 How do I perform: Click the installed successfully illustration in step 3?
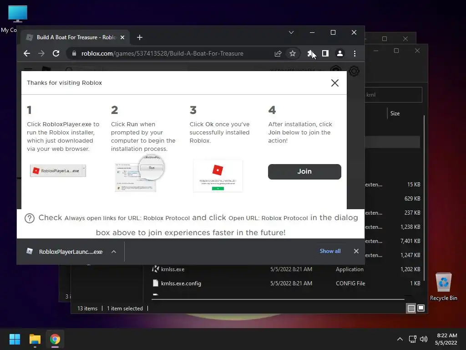click(x=218, y=175)
